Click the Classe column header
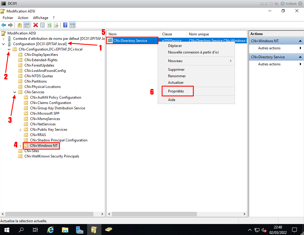The image size is (304, 235). coord(167,34)
